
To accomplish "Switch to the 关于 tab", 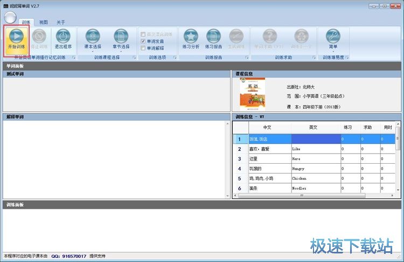I will click(61, 23).
